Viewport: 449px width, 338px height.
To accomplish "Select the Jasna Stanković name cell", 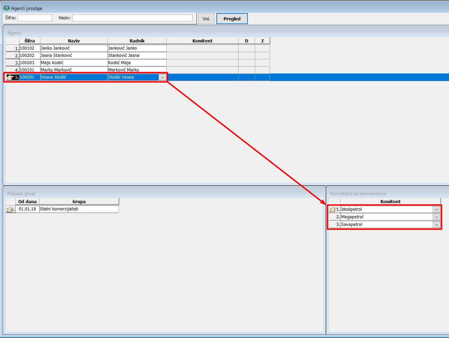I will pos(74,56).
